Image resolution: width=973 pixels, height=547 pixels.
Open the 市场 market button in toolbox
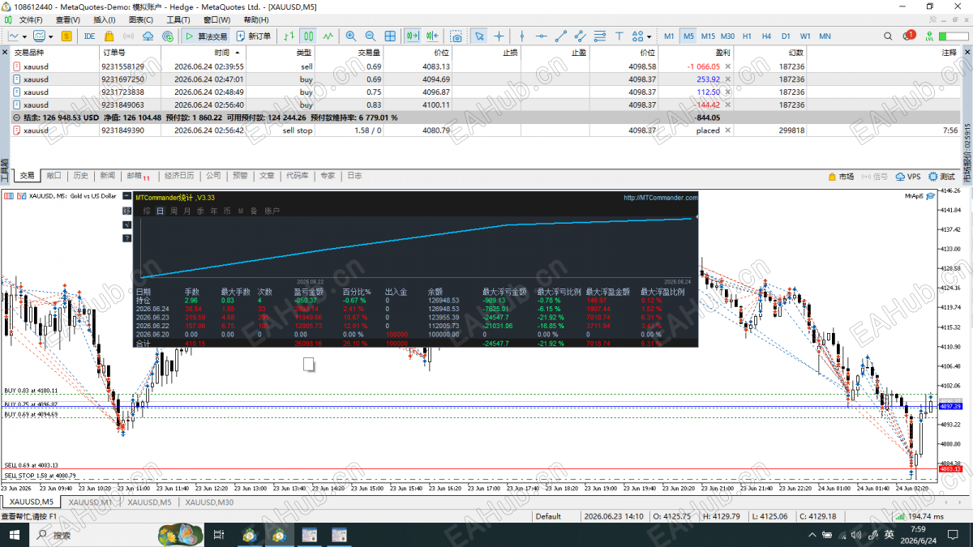tap(841, 176)
